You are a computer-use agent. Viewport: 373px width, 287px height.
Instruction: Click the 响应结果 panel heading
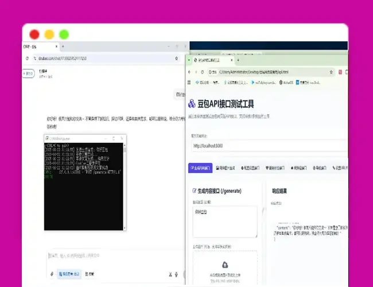tap(279, 191)
